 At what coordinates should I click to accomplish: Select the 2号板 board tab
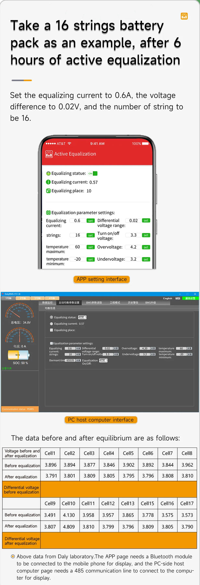coord(23,298)
